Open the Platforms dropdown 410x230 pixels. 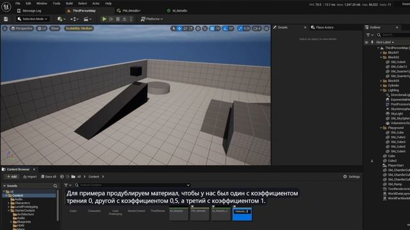(152, 19)
